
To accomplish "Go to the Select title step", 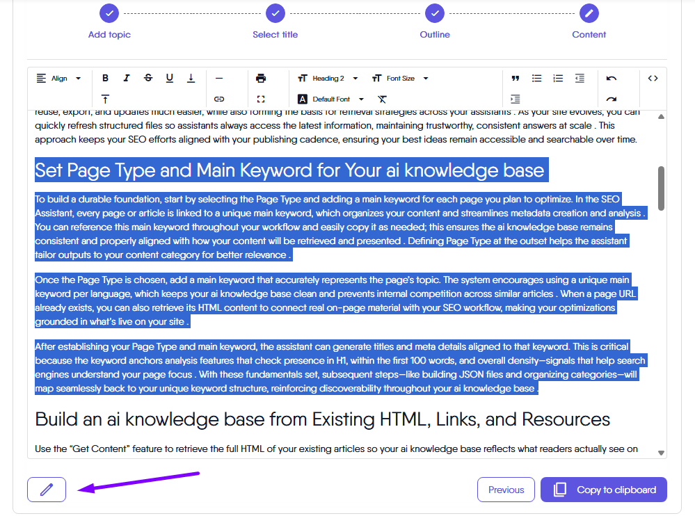I will tap(275, 13).
